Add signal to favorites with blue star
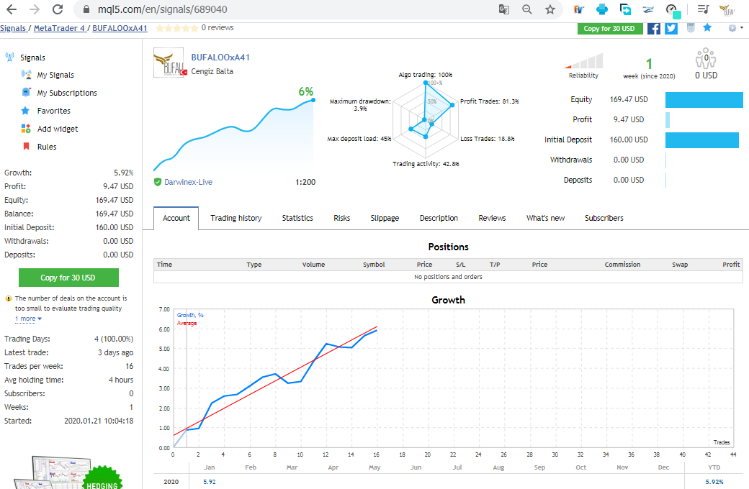 pyautogui.click(x=707, y=27)
